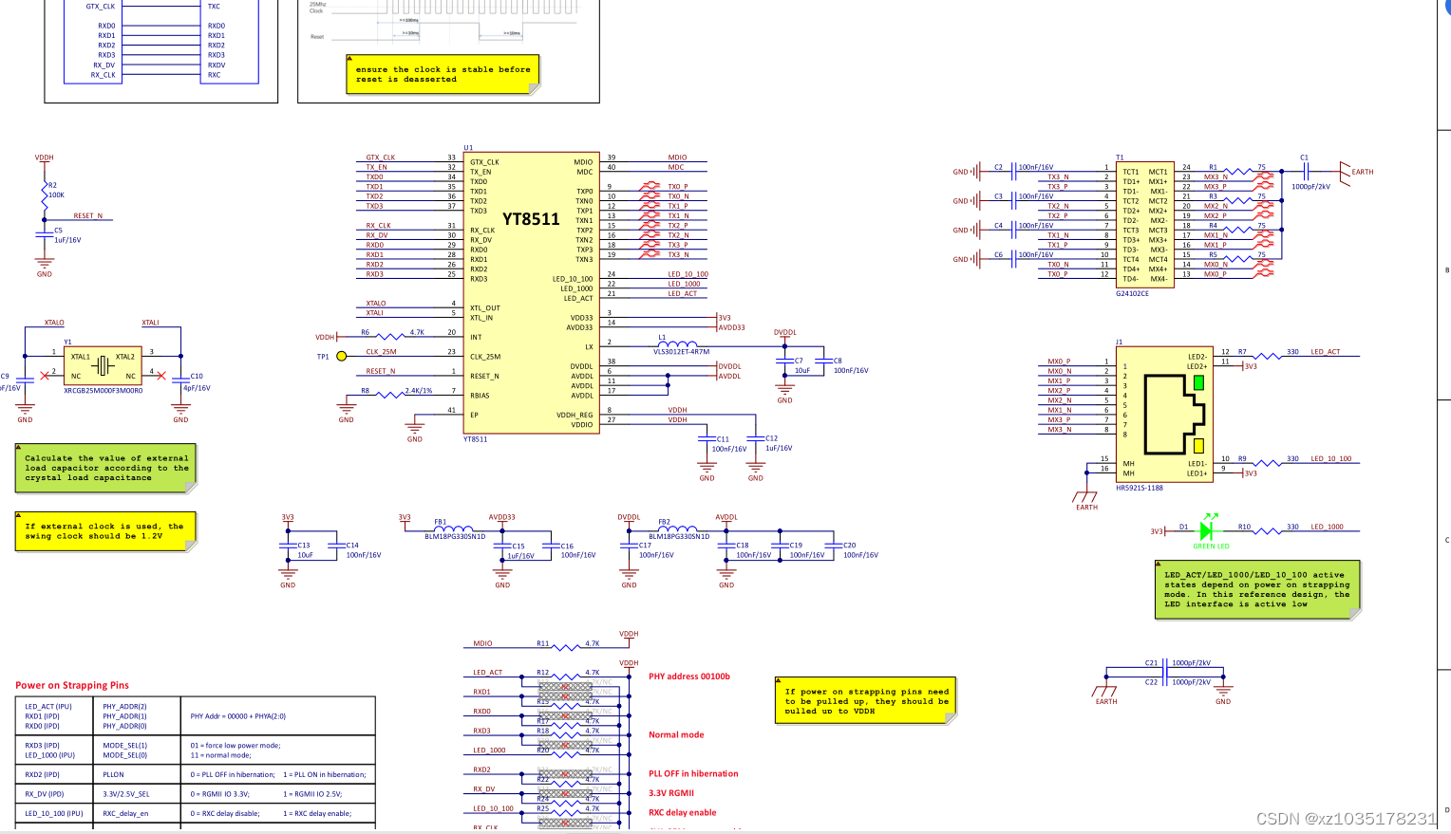Select the FB2 ferrite bead symbol
The height and width of the screenshot is (834, 1451).
[x=679, y=528]
